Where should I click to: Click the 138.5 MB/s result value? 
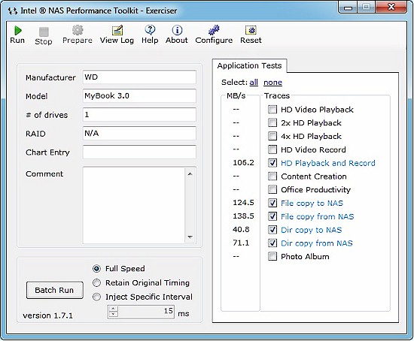coord(243,216)
